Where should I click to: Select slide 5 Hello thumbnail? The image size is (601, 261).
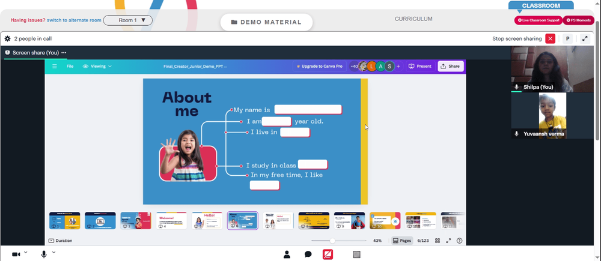coord(207,221)
